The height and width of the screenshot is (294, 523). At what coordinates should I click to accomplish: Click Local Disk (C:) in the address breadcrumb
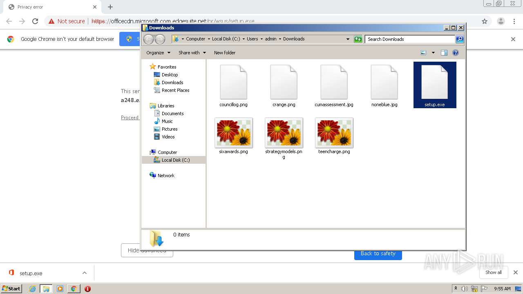coord(226,39)
